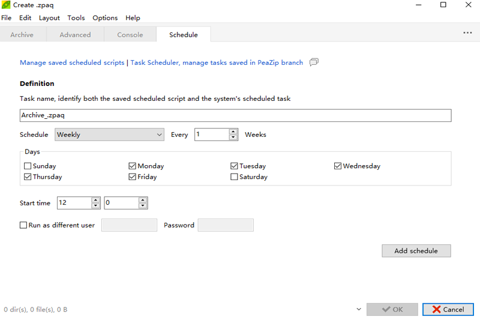Decrease Start time hour with down arrow
Screen dimensions: 480x320
(x=95, y=206)
